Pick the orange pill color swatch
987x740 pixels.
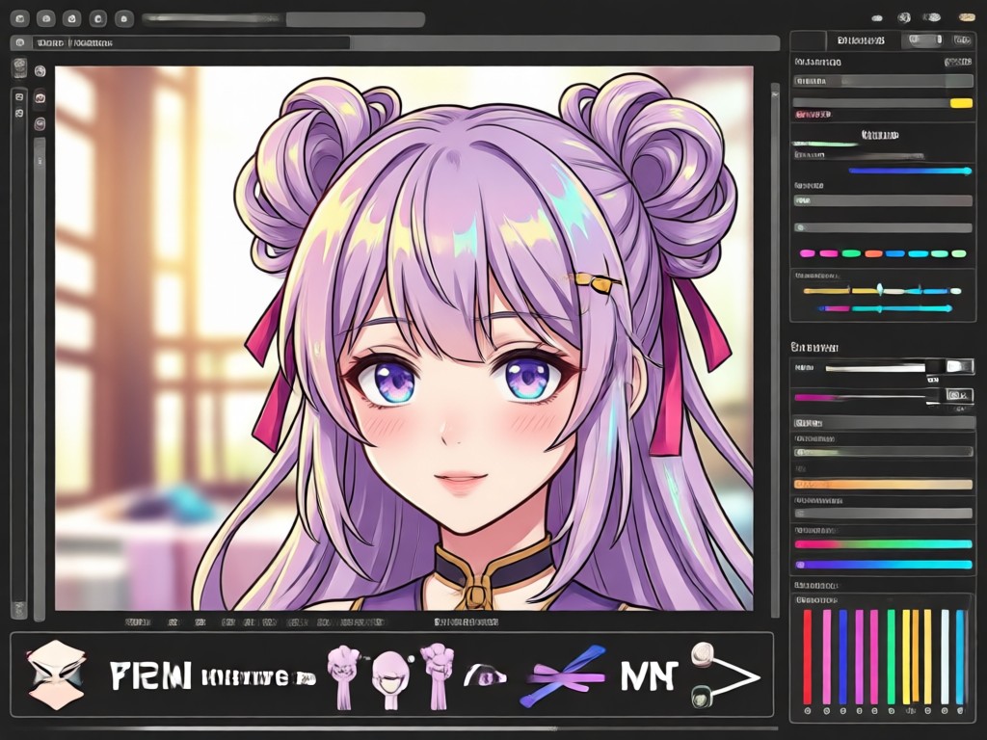(x=873, y=253)
